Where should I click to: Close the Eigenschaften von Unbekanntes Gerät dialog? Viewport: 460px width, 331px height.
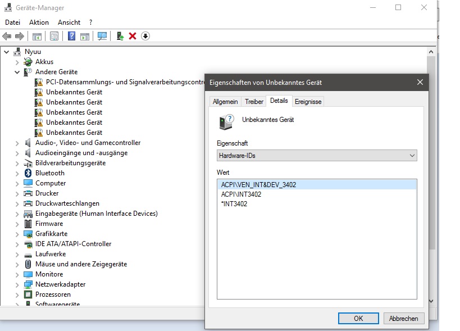[x=420, y=83]
